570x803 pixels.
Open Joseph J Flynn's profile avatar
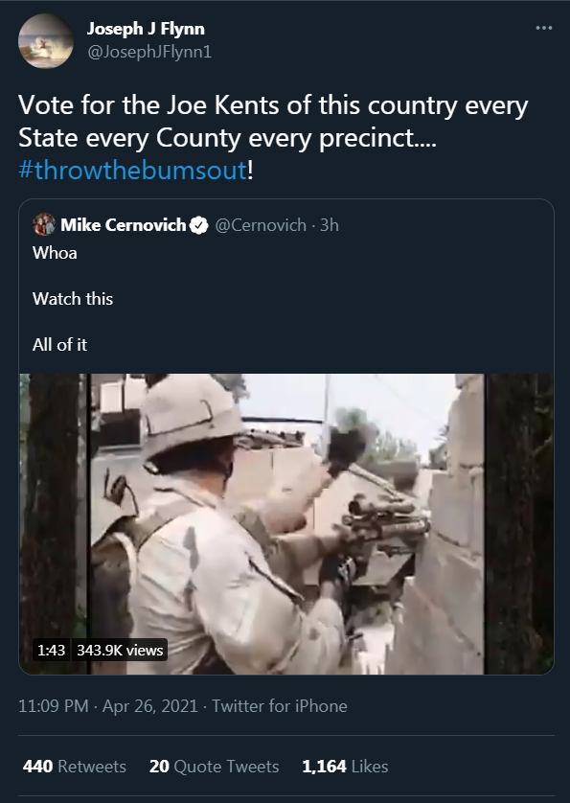[46, 40]
